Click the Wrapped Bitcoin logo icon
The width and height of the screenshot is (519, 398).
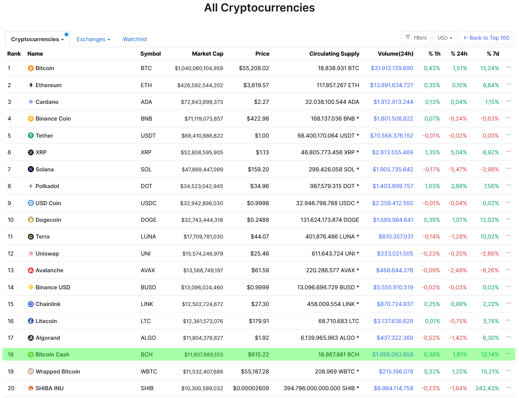(31, 372)
